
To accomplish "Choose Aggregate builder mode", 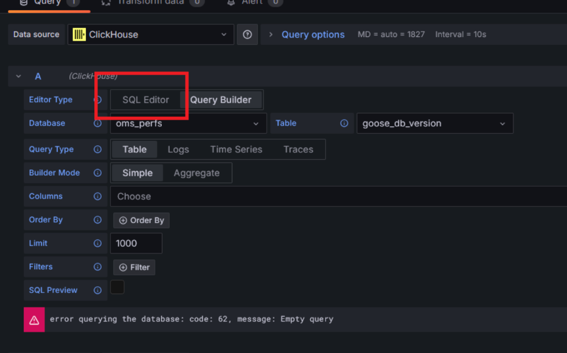I will coord(197,173).
